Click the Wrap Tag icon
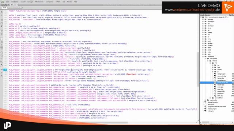The width and height of the screenshot is (234, 131). click(1, 59)
